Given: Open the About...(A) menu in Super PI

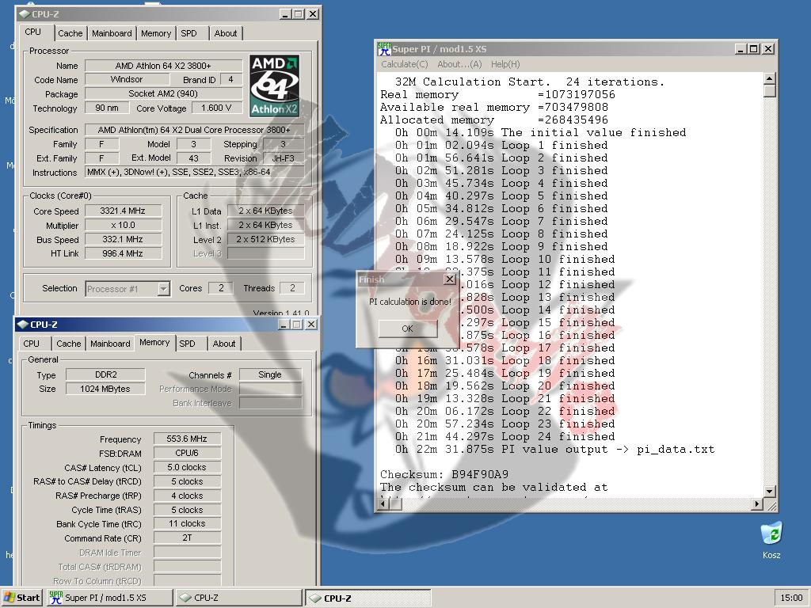Looking at the screenshot, I should 459,64.
